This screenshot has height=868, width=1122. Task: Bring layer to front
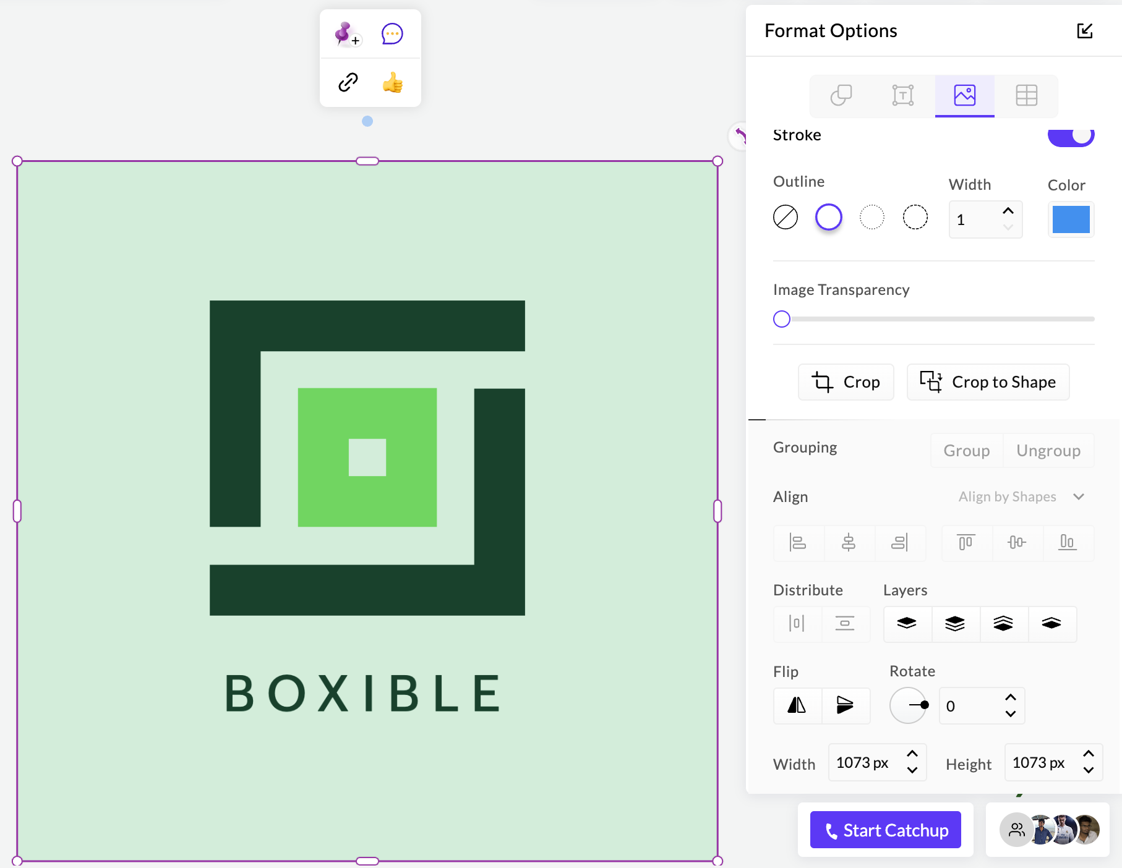tap(955, 624)
